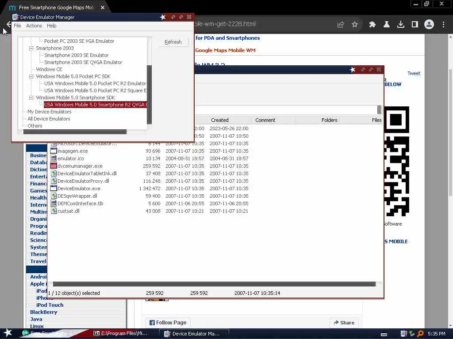Click the Follow Page button
The width and height of the screenshot is (453, 339).
tap(168, 323)
